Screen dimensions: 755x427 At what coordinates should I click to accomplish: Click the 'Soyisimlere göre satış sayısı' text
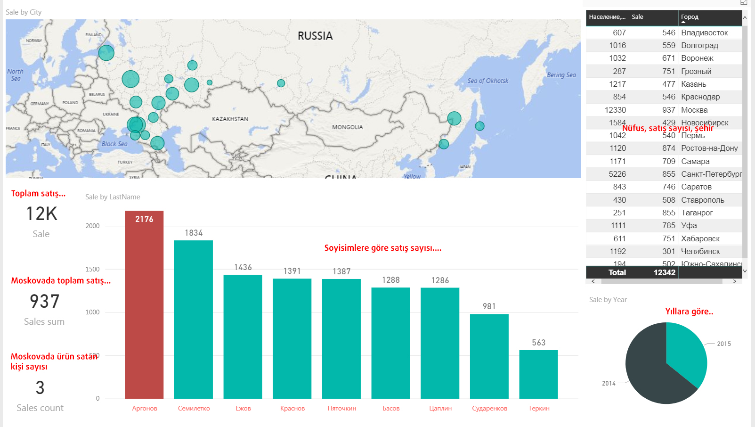(x=383, y=248)
